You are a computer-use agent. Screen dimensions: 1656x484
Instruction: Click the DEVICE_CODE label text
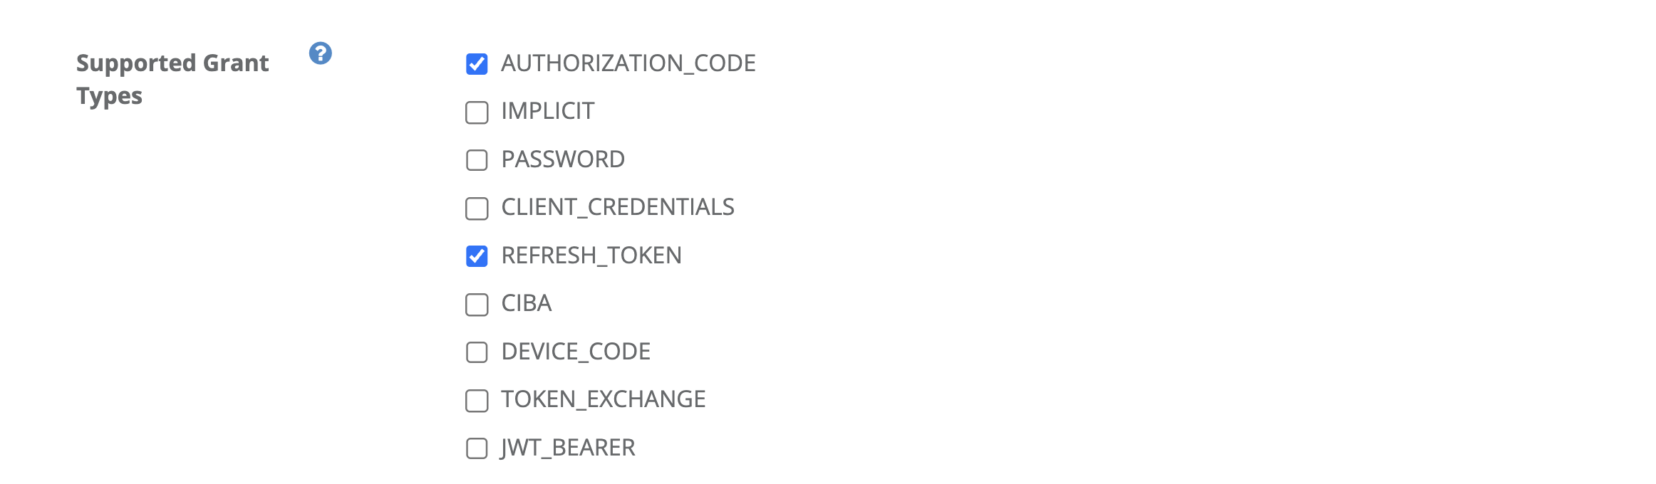(575, 352)
